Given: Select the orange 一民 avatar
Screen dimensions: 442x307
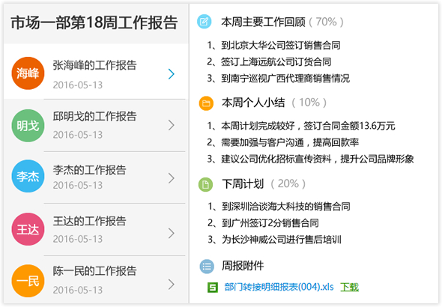Looking at the screenshot, I should point(28,281).
